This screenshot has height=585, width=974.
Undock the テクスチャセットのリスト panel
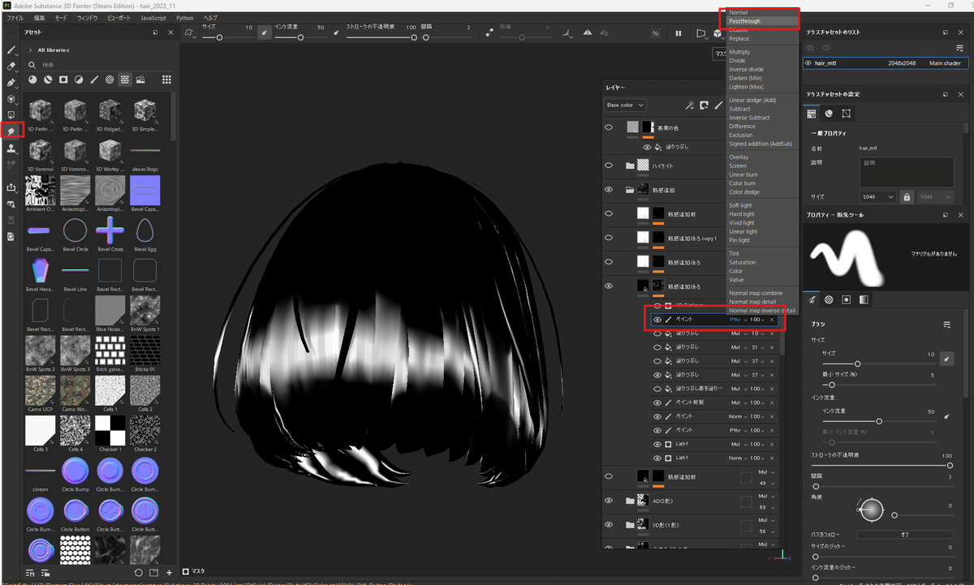tap(946, 32)
